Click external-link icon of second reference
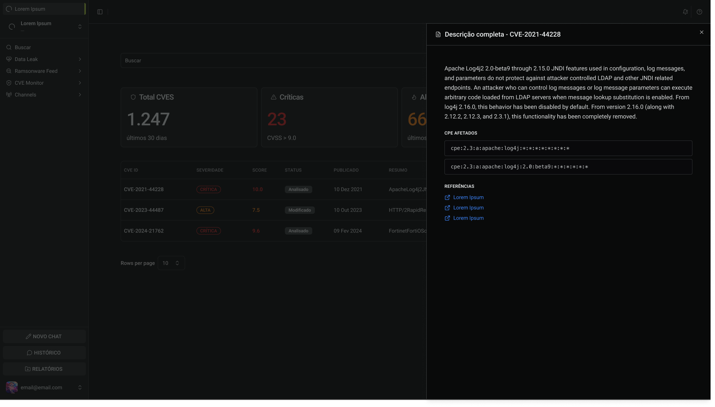Screen dimensions: 715x407 447,208
